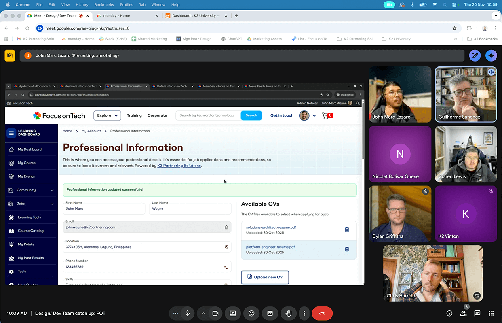Open more options three-dot menu
The image size is (502, 323).
(x=304, y=313)
